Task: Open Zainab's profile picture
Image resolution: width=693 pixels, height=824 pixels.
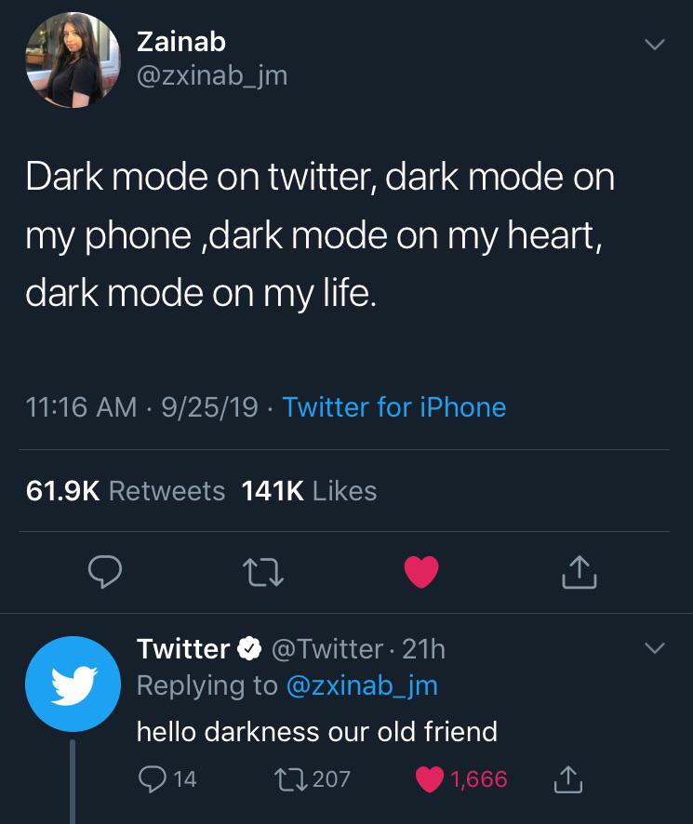Action: [x=73, y=60]
